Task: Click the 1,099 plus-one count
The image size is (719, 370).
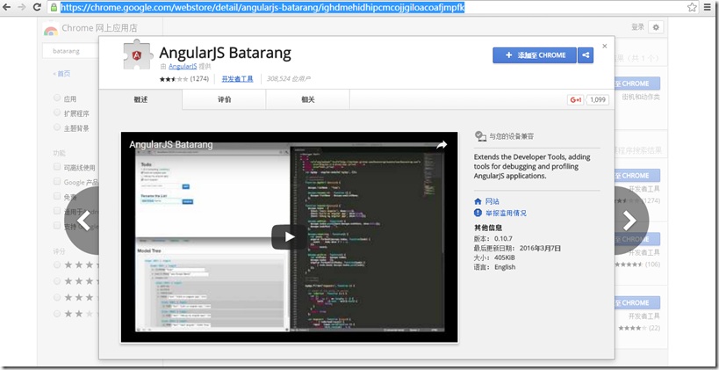Action: pos(598,99)
